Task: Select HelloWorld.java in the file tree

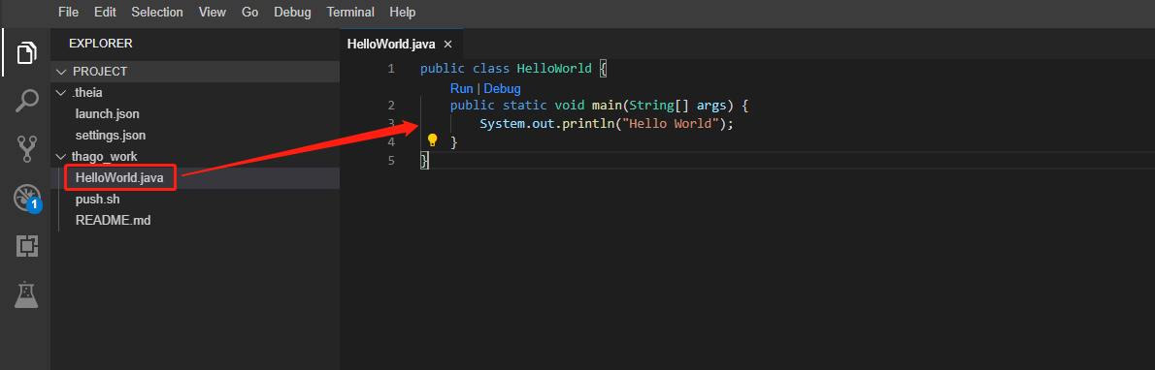Action: click(x=119, y=177)
